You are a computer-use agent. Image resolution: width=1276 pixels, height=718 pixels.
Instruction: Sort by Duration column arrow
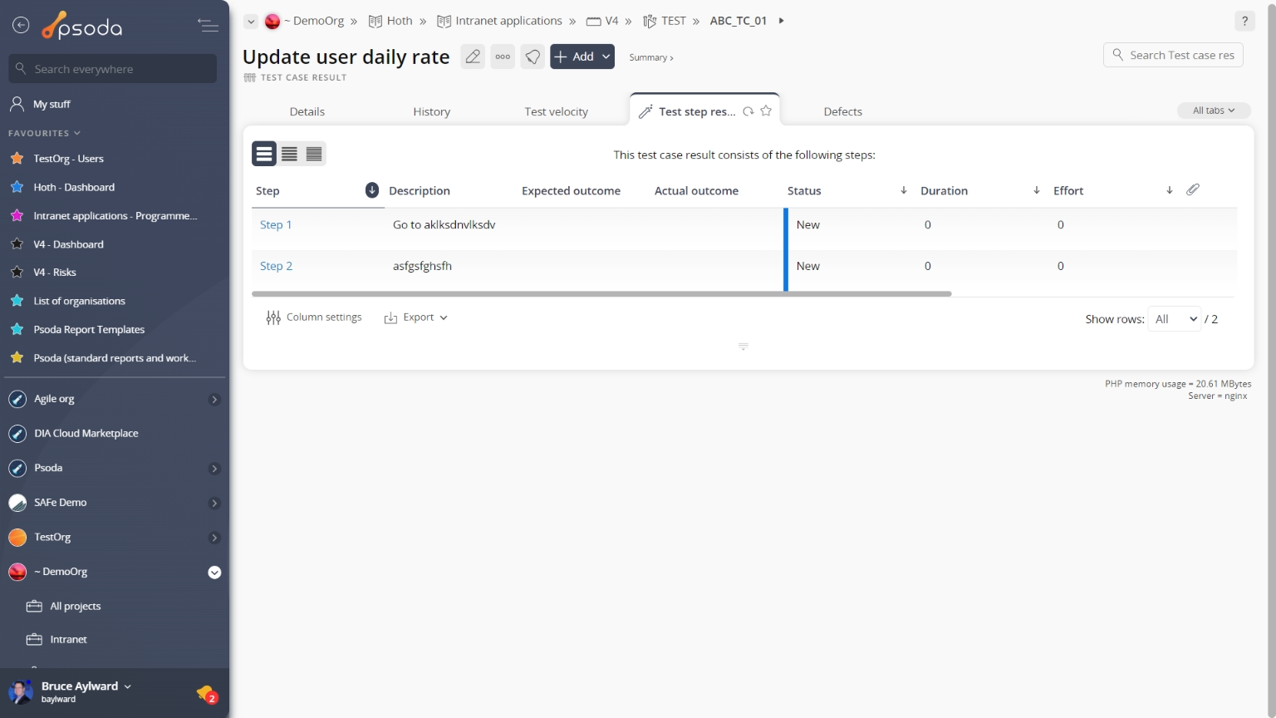[1037, 190]
